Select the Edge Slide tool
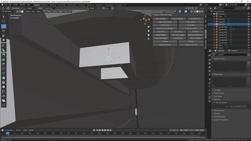Viewport: 251px width, 141px height. [x=4, y=91]
